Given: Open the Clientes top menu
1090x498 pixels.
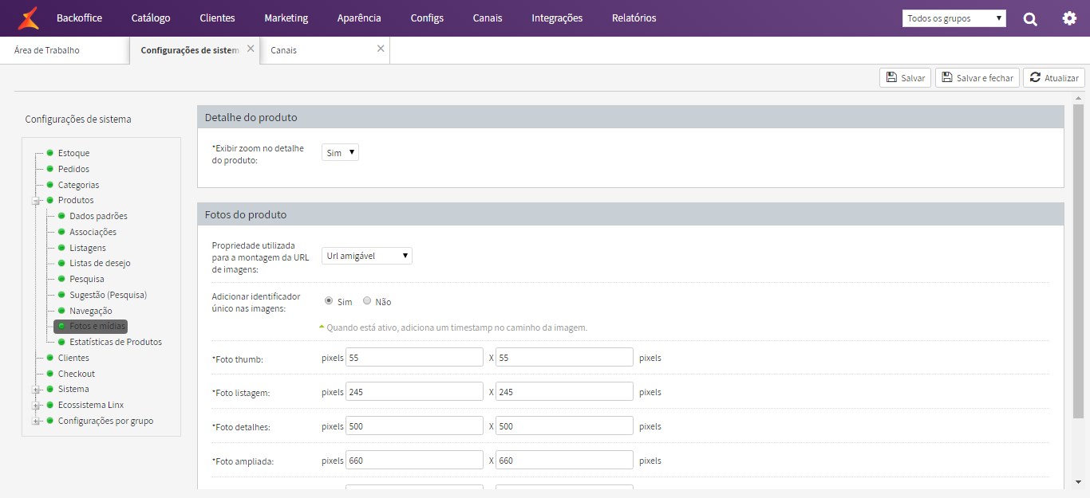Looking at the screenshot, I should click(217, 18).
